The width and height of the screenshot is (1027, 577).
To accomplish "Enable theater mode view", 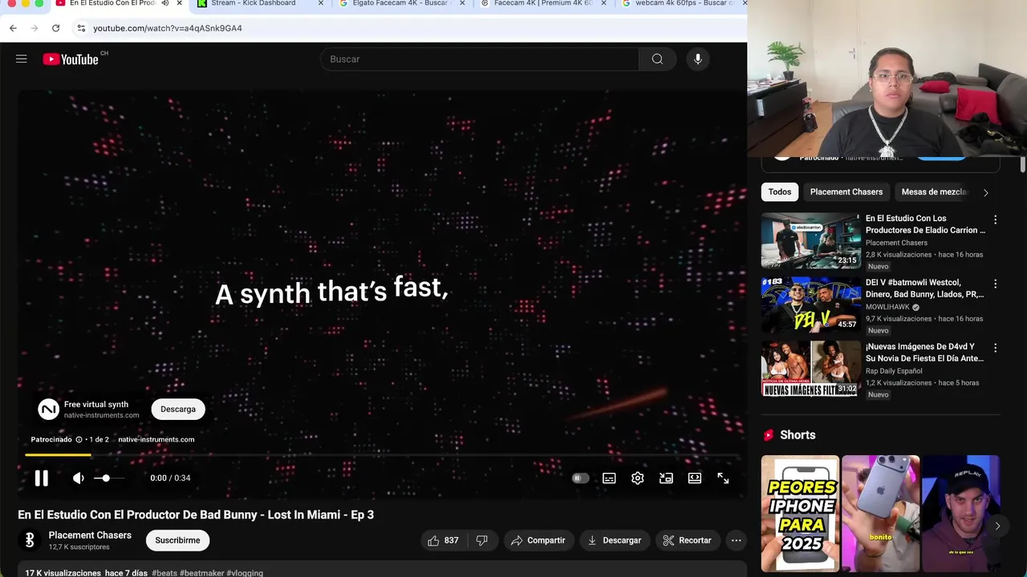I will [x=695, y=478].
